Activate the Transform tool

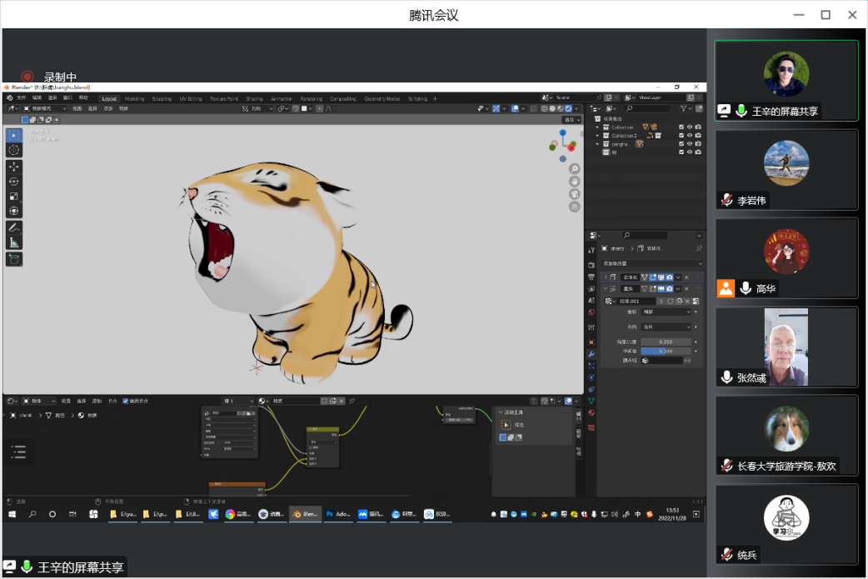tap(14, 211)
